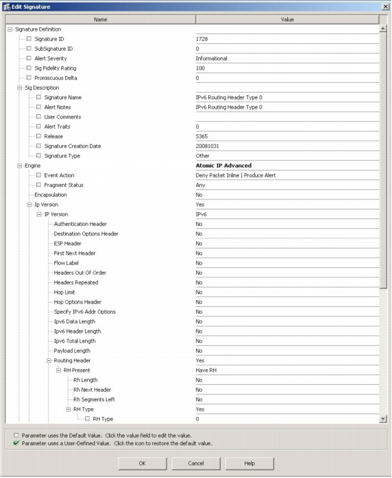Viewport: 392px width, 478px height.
Task: Collapse the Engine node
Action: click(20, 166)
